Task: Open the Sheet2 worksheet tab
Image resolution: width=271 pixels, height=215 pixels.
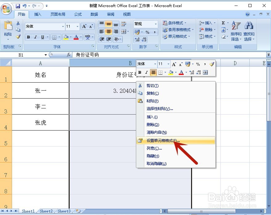Action: tap(46, 211)
